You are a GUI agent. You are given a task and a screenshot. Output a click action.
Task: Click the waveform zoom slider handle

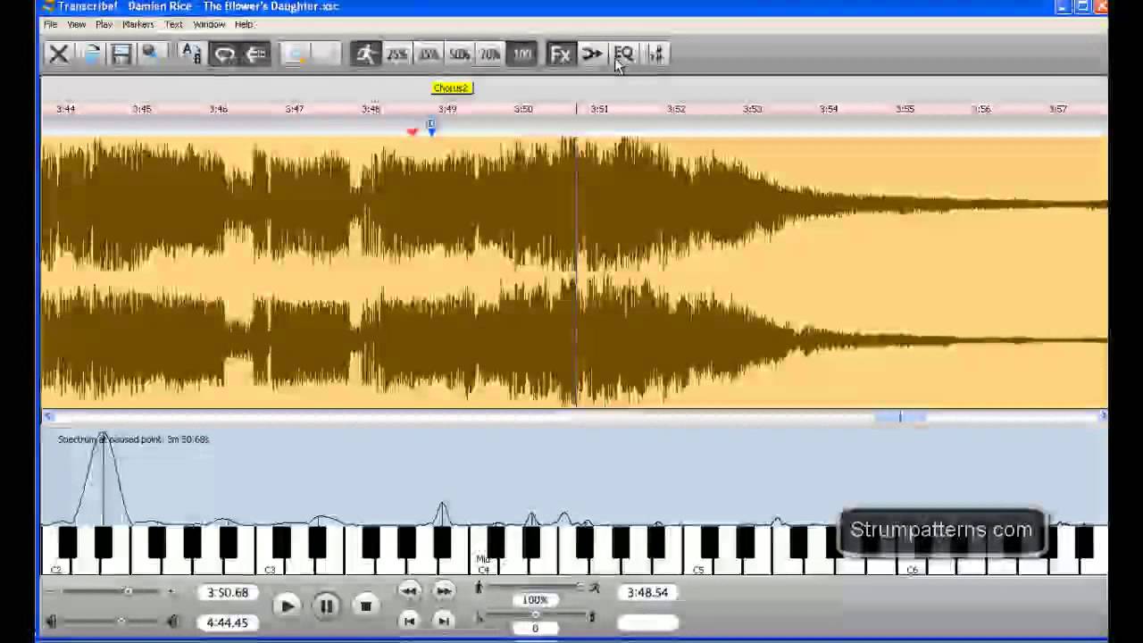[127, 591]
